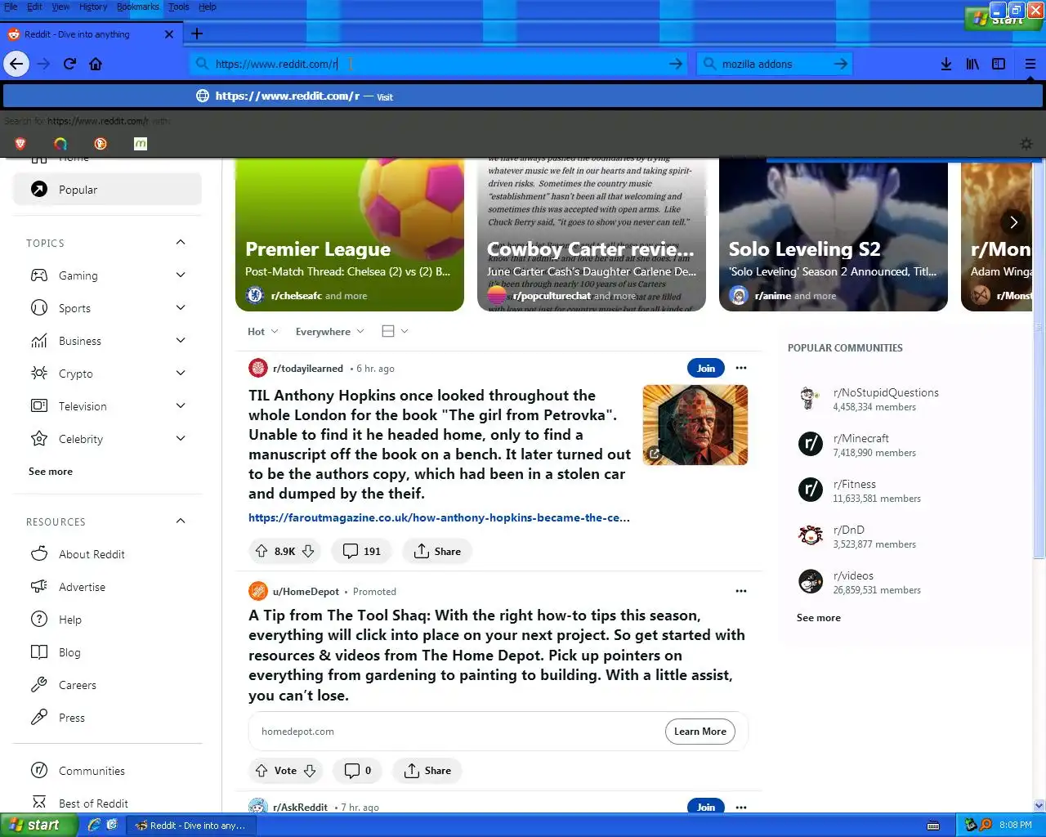Reload the page with refresh icon
This screenshot has height=837, width=1046.
(69, 64)
